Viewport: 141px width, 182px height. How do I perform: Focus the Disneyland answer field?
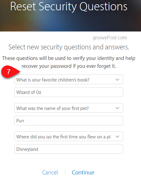(69, 149)
